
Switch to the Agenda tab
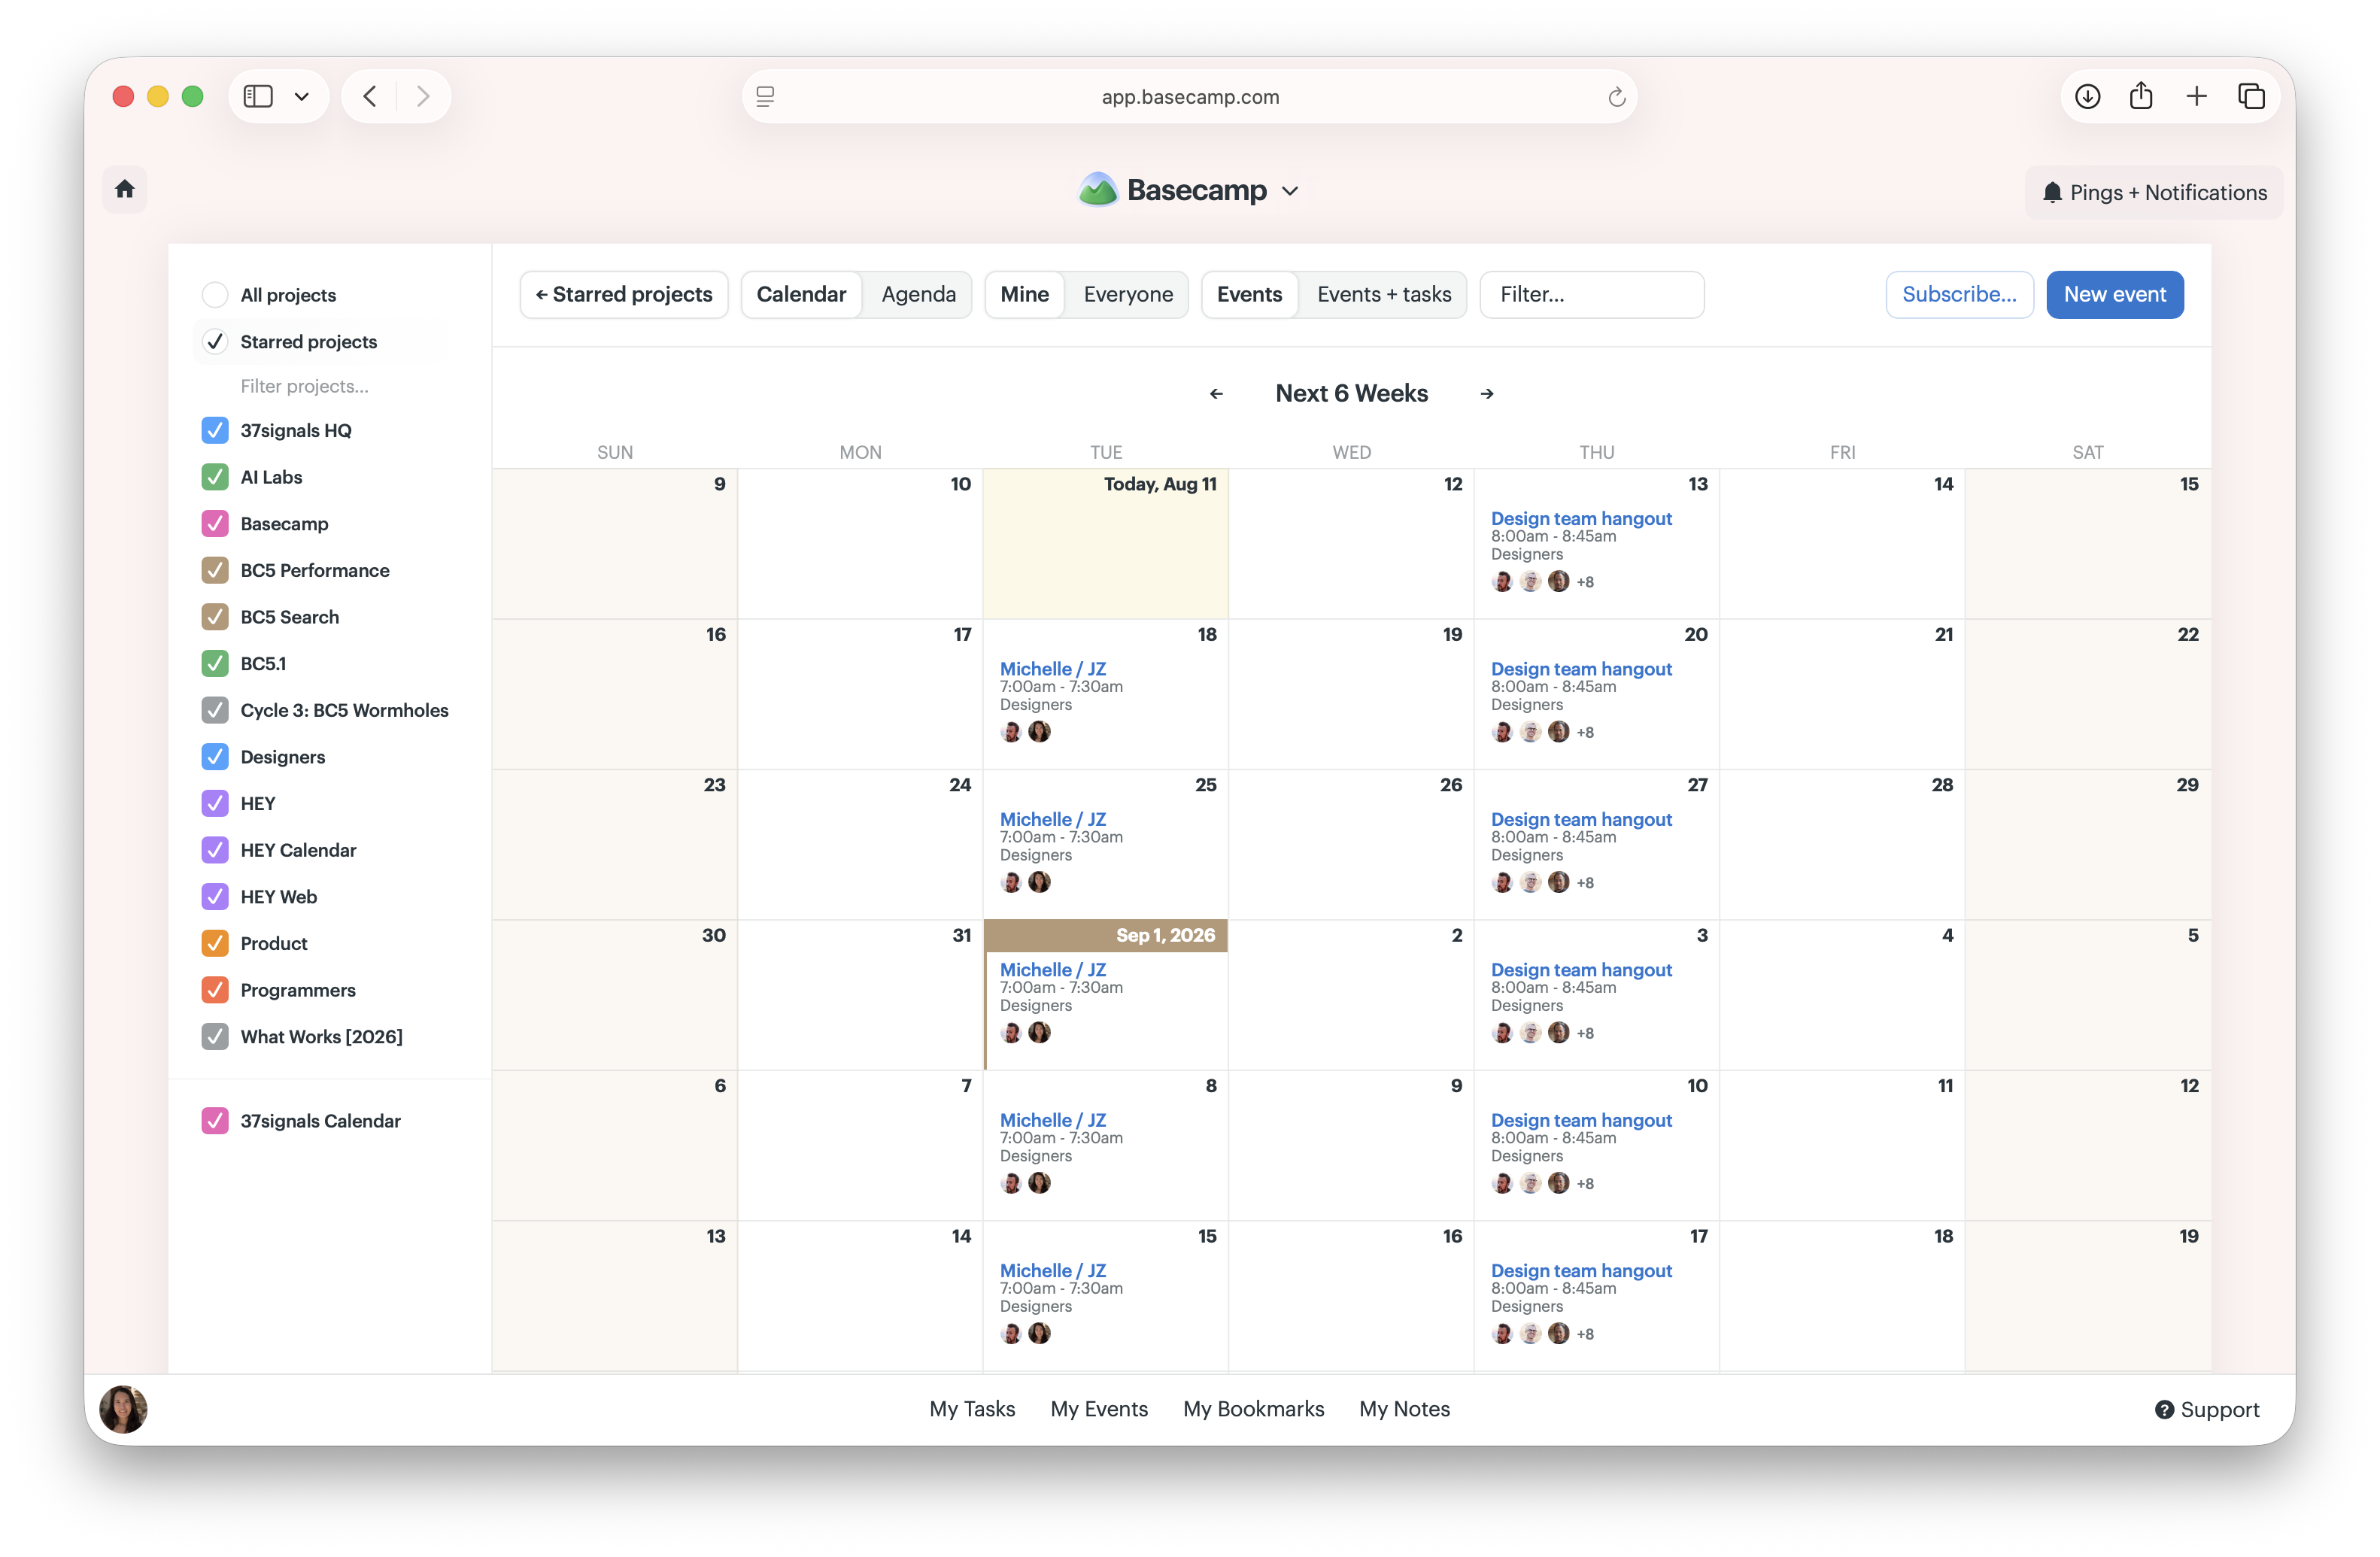pos(918,294)
